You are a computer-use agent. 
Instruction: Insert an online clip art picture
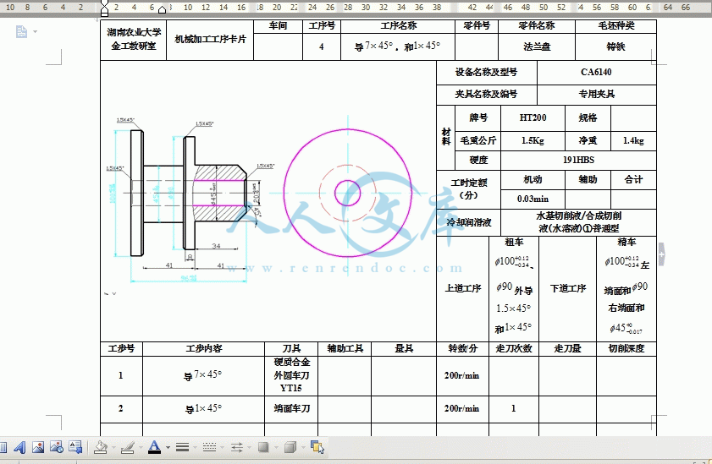click(57, 447)
